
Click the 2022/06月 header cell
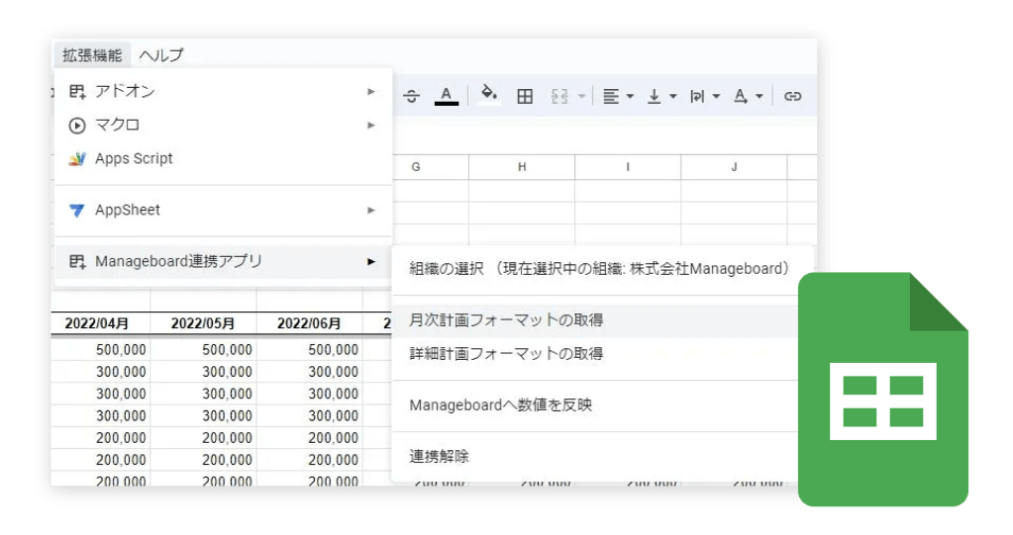click(310, 323)
